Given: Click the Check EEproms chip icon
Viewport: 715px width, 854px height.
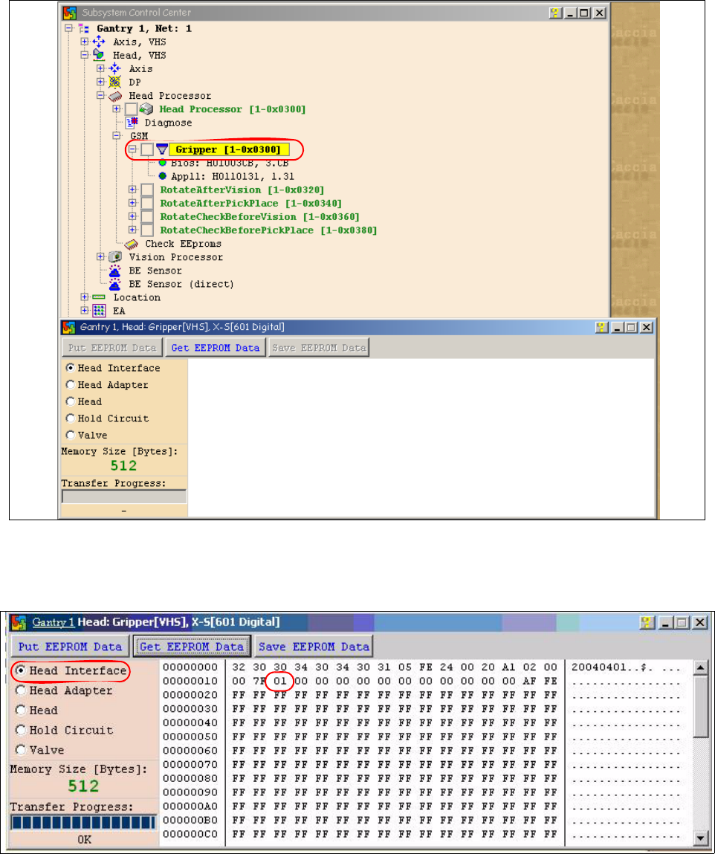Looking at the screenshot, I should pos(132,244).
